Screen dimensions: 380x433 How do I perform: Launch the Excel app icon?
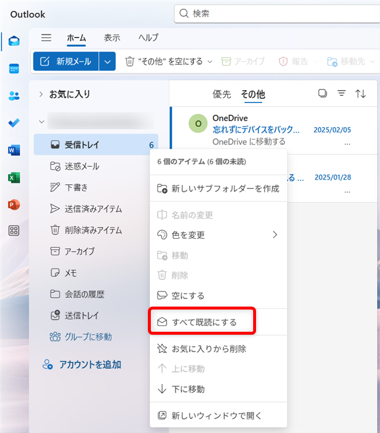[x=14, y=177]
